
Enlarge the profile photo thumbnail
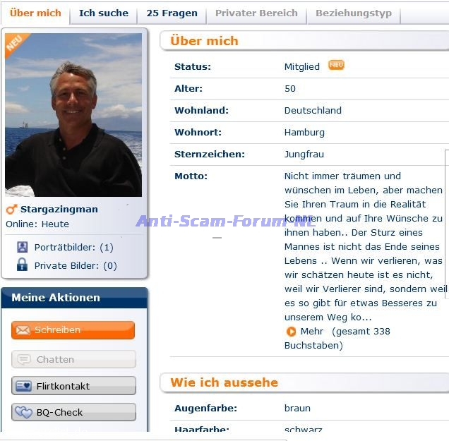[x=73, y=115]
